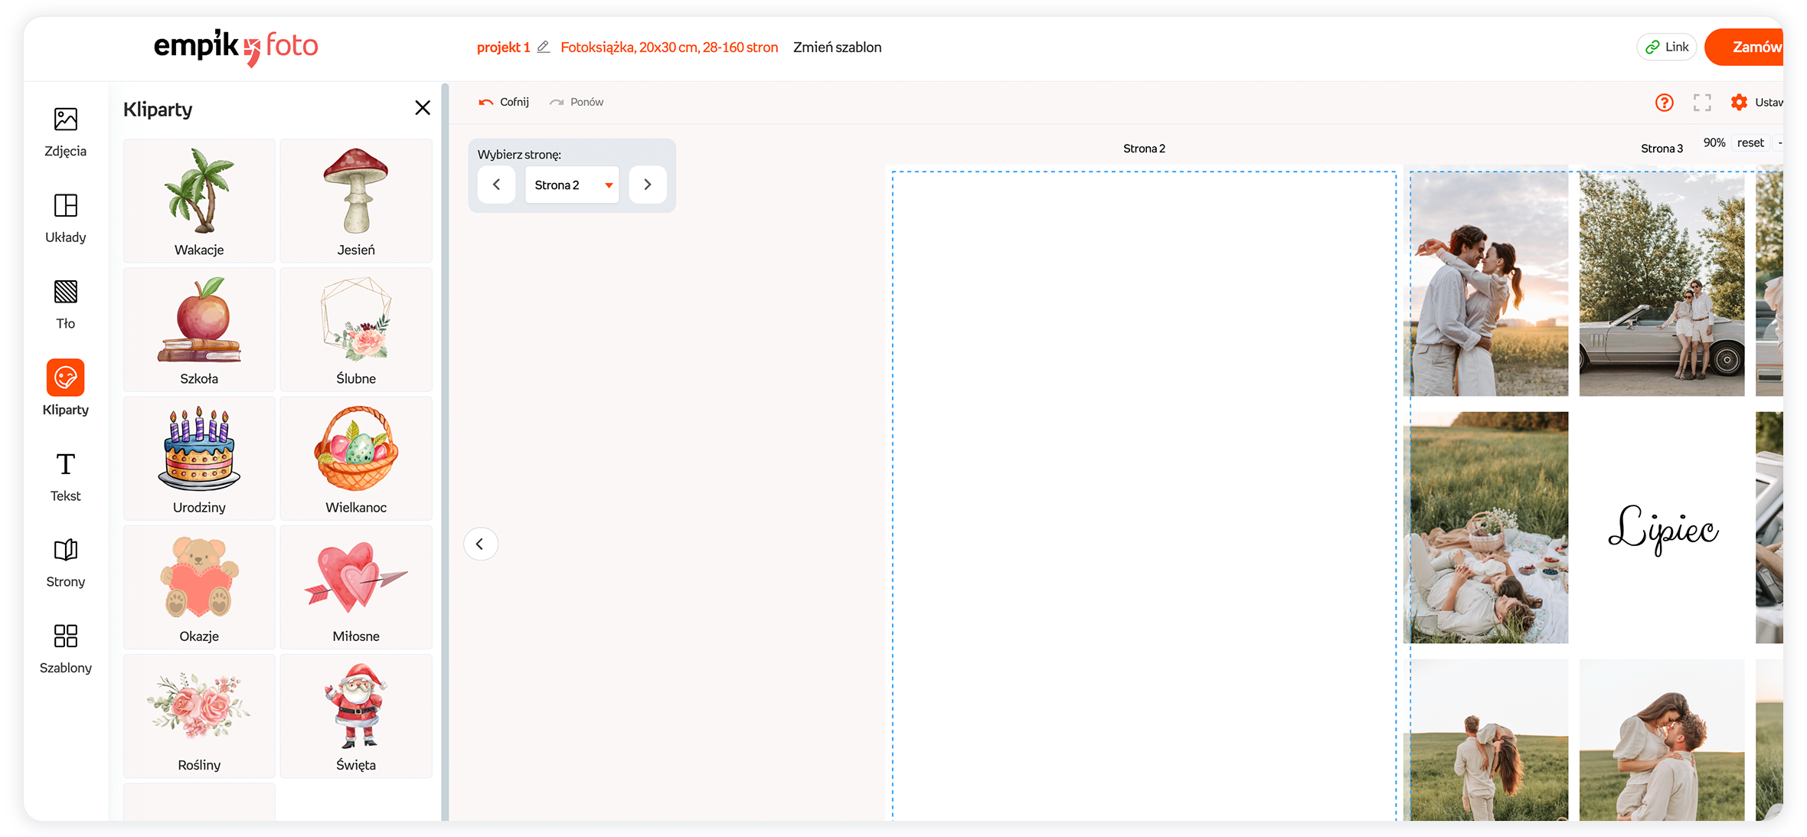Image resolution: width=1807 pixels, height=837 pixels.
Task: Expand the Strona 2 page dropdown
Action: pos(573,185)
